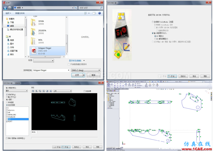Click the blue help icon in Open dialog

click(100, 13)
